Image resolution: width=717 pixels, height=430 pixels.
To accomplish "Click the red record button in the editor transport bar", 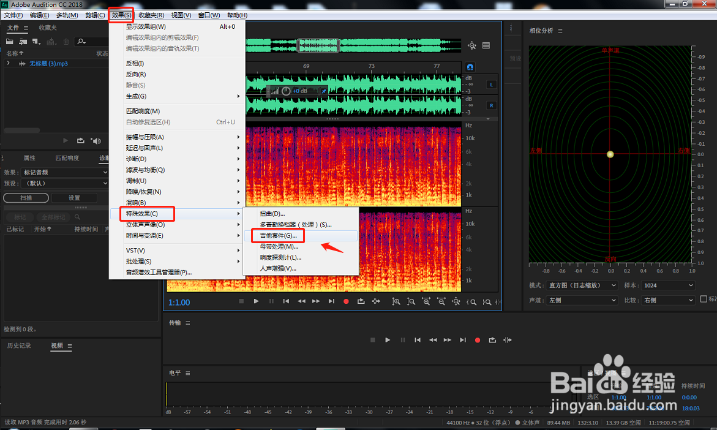I will coord(346,301).
